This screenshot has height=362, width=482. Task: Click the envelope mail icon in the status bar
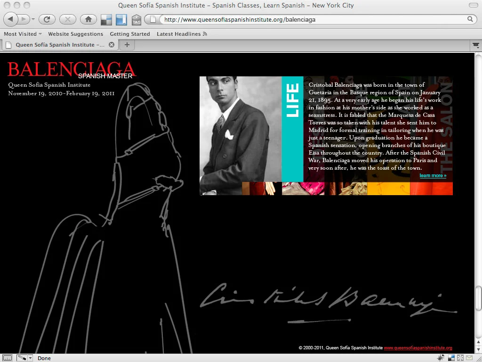click(469, 357)
